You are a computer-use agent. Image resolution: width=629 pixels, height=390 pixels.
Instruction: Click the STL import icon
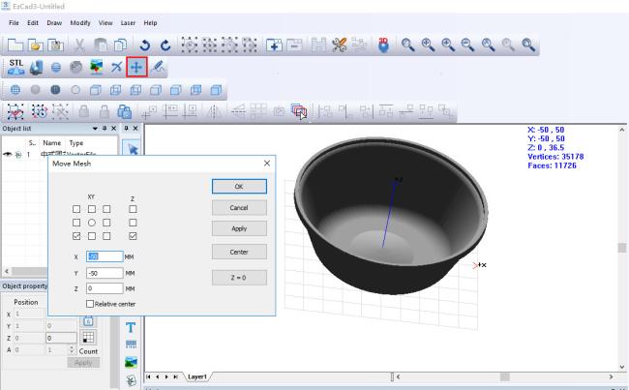[16, 66]
